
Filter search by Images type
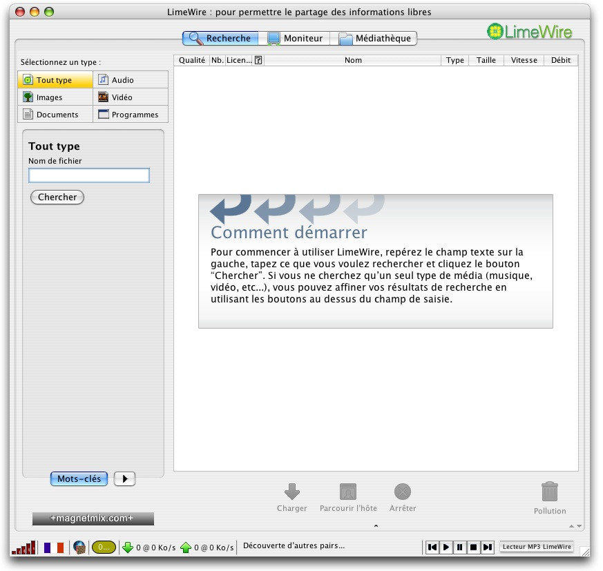coord(55,97)
